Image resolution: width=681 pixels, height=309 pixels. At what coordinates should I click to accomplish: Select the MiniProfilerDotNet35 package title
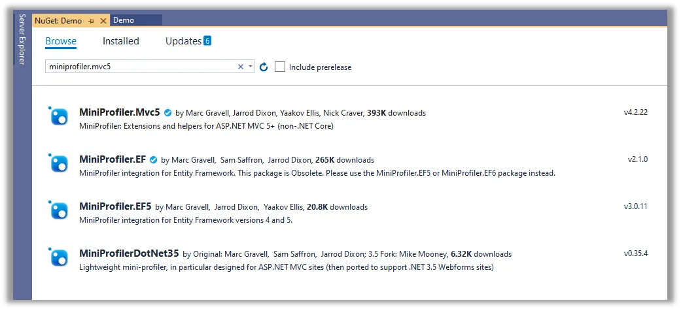[129, 253]
